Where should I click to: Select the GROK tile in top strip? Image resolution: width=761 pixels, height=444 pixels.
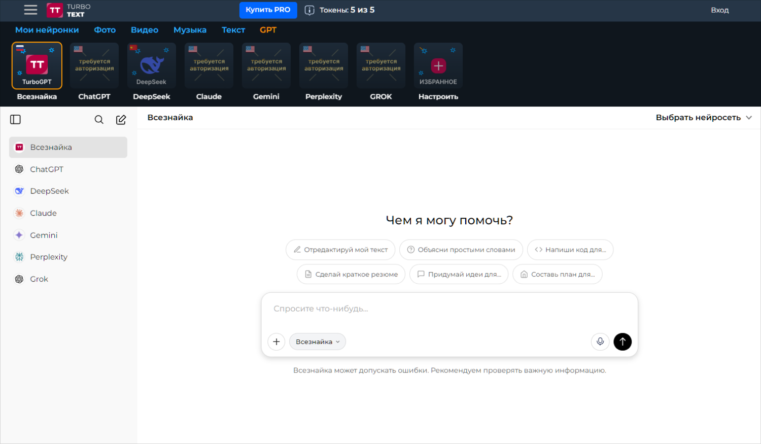(381, 66)
